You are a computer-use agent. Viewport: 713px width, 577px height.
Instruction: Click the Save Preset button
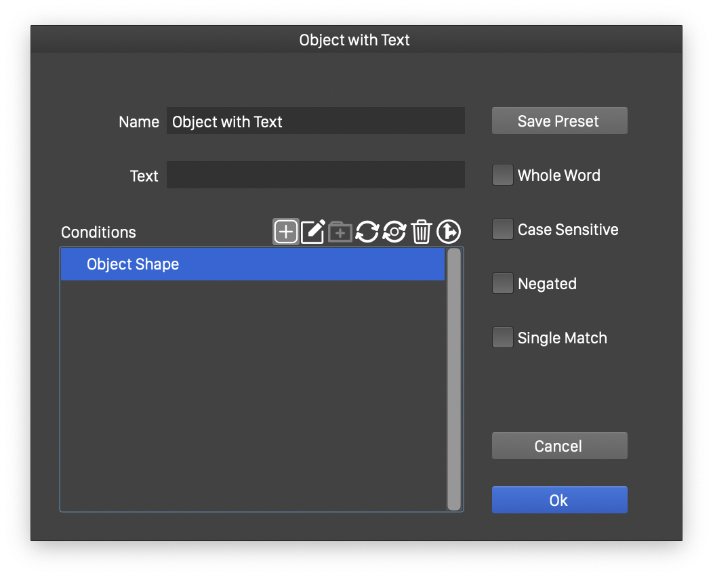559,121
